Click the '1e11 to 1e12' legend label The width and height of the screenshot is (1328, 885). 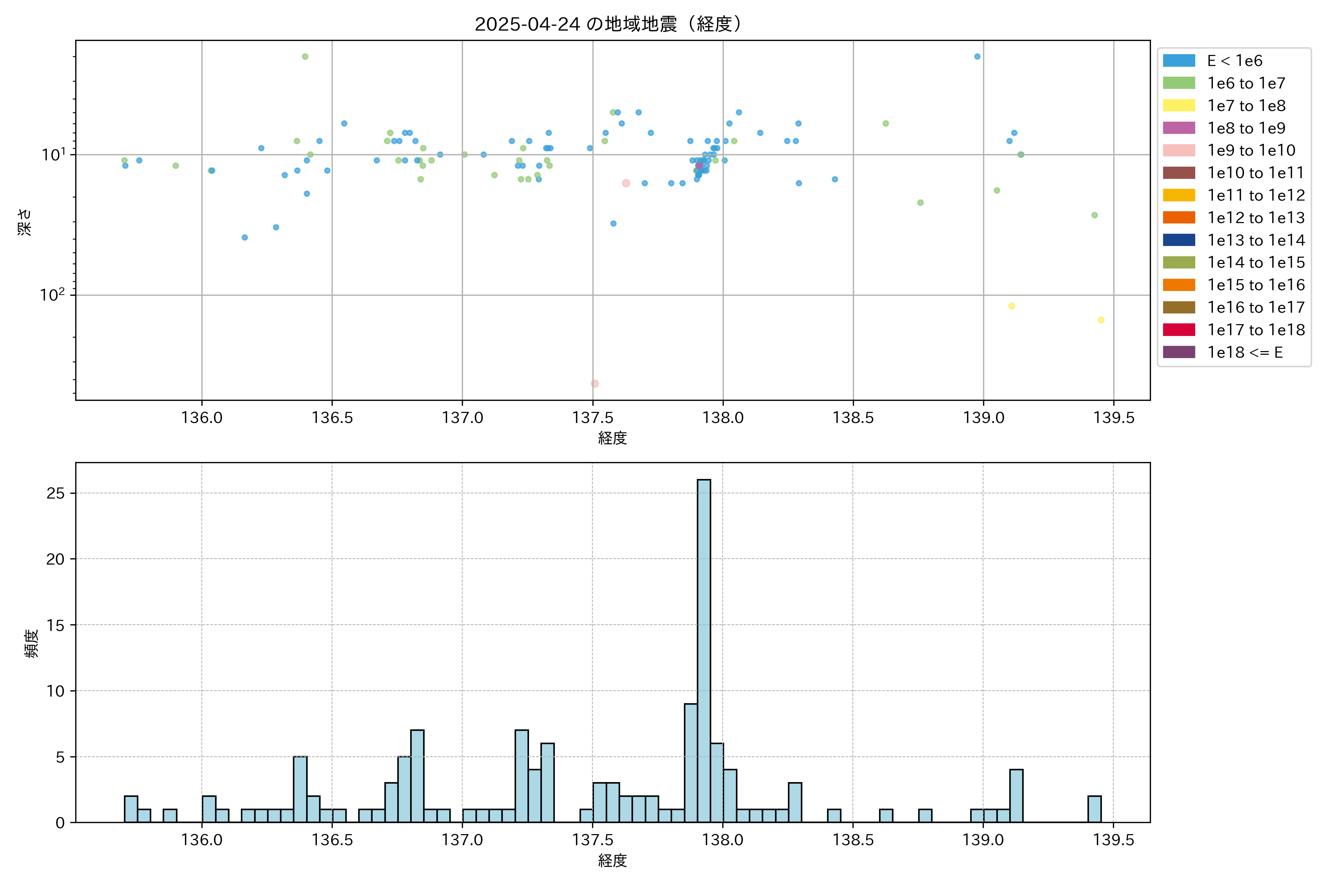1256,195
